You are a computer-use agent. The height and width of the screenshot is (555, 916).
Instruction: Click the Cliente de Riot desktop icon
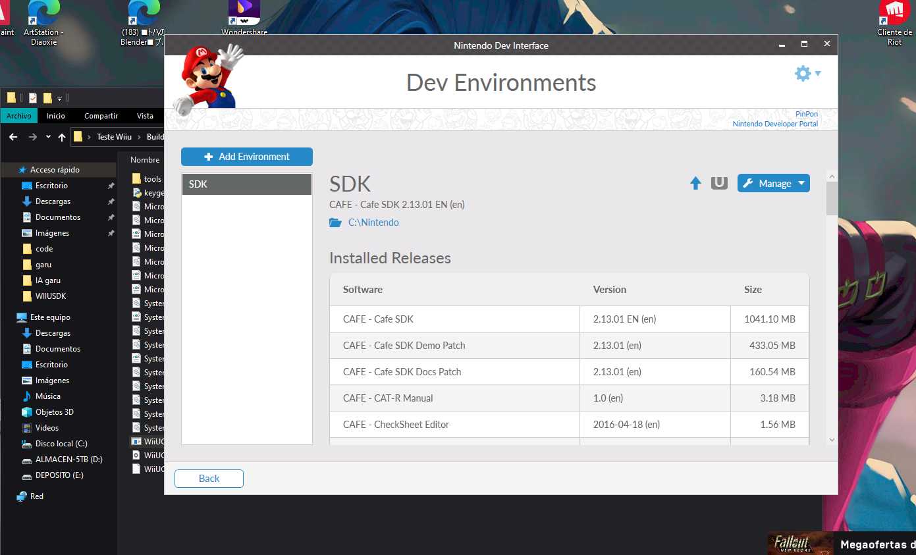(x=894, y=22)
